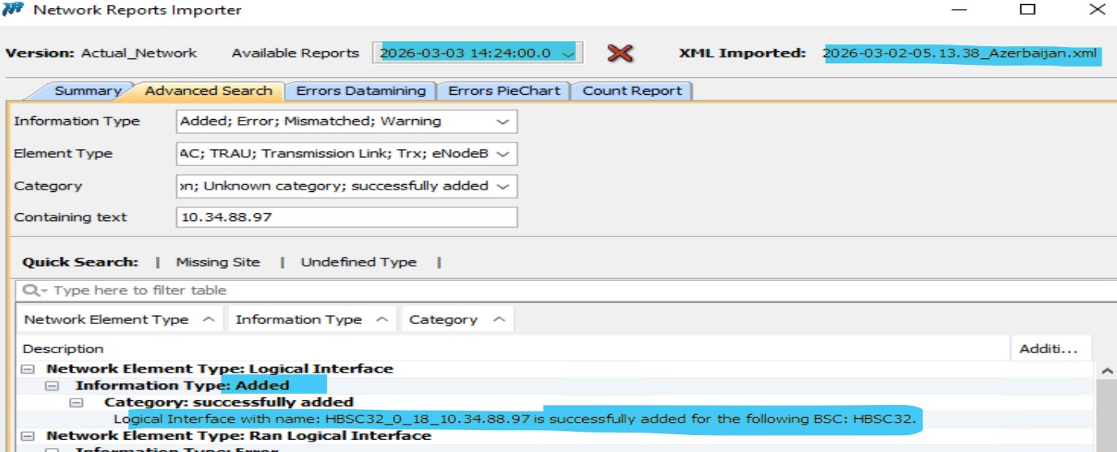Click the Containing text input field
Image resolution: width=1117 pixels, height=452 pixels.
(x=346, y=218)
